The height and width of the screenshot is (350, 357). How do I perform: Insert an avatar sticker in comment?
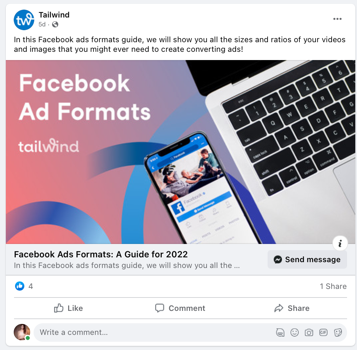pyautogui.click(x=280, y=332)
